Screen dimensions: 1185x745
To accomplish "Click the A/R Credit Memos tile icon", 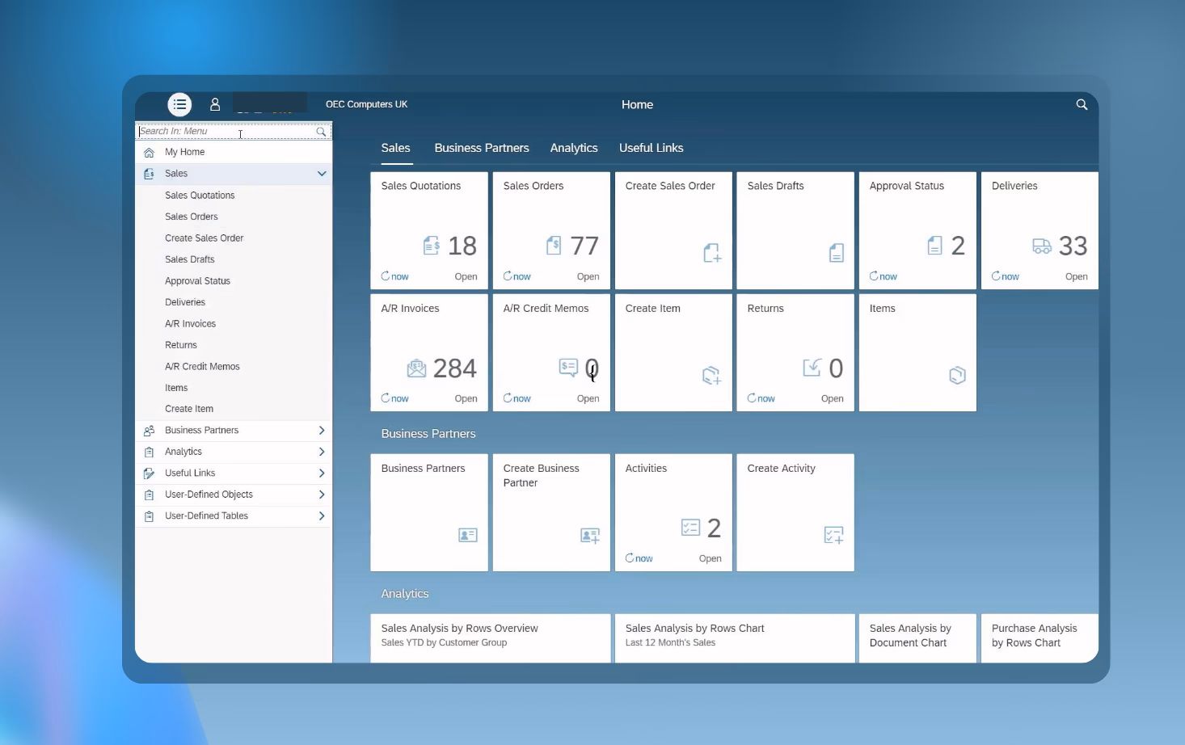I will (568, 368).
